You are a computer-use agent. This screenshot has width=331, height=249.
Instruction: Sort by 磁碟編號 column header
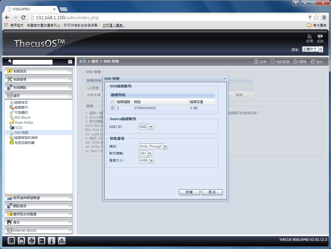tap(123, 102)
